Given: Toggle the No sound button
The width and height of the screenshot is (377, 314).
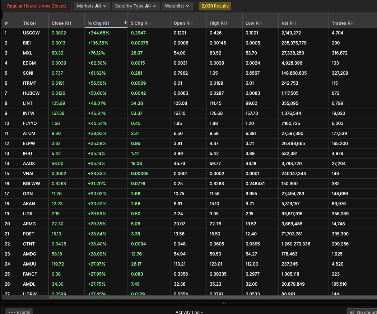Looking at the screenshot, I should [363, 311].
